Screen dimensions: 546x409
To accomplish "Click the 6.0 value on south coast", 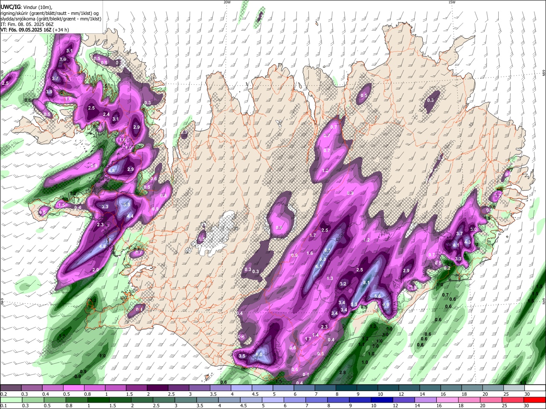I will (258, 354).
